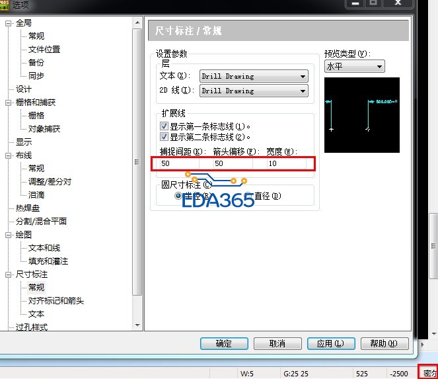
Task: Click the 取消 button
Action: 277,343
